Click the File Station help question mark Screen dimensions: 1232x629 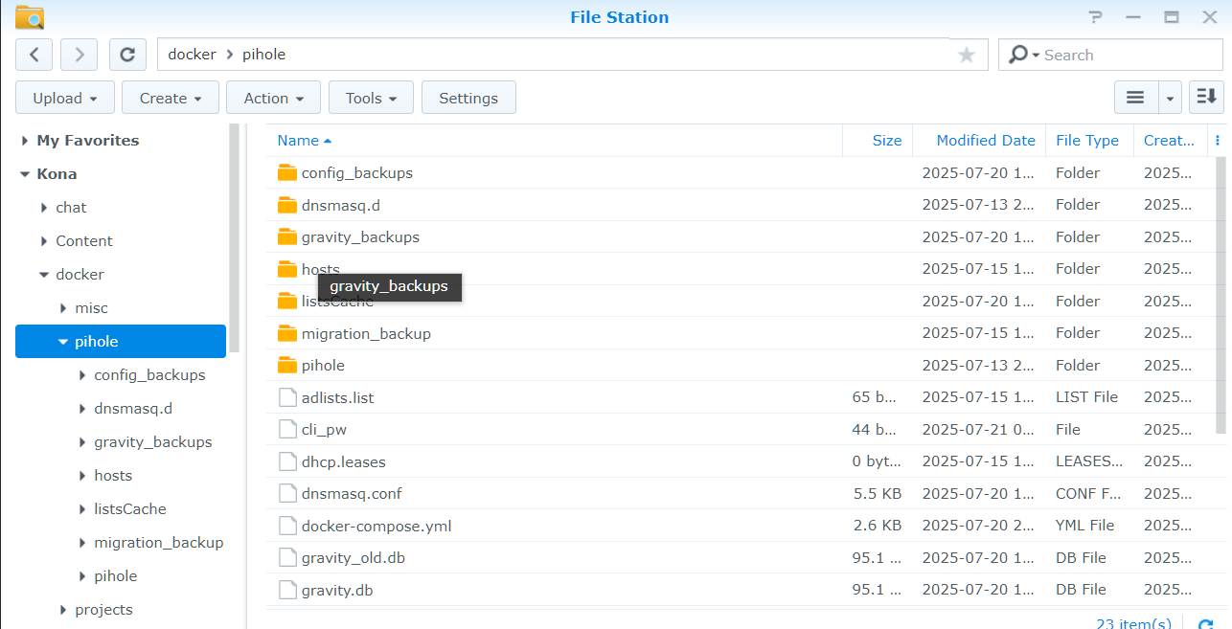click(x=1096, y=17)
